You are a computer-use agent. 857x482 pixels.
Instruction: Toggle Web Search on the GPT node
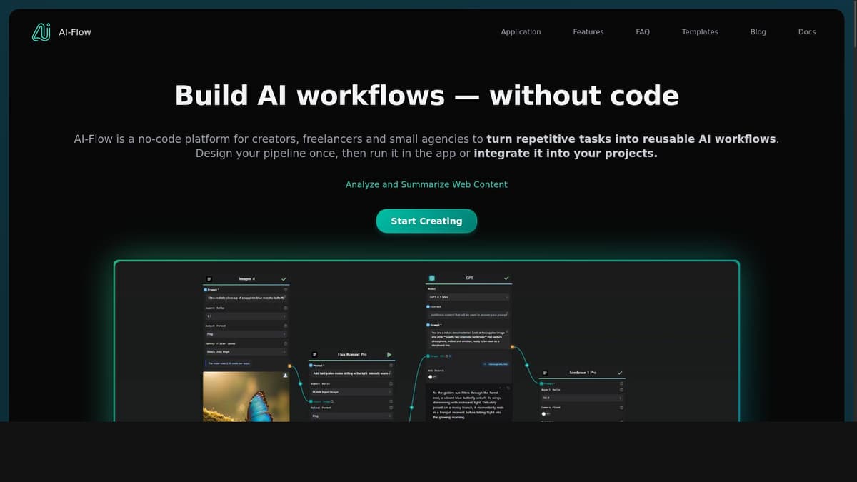[431, 376]
